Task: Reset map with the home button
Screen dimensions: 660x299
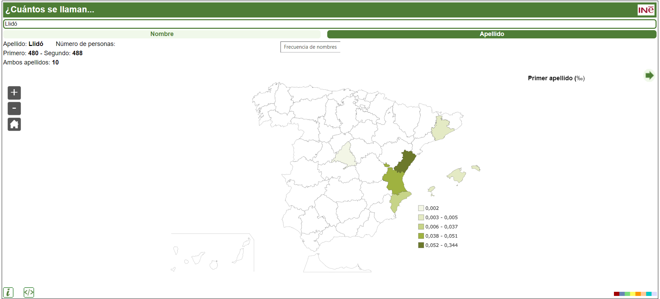Action: (x=14, y=124)
